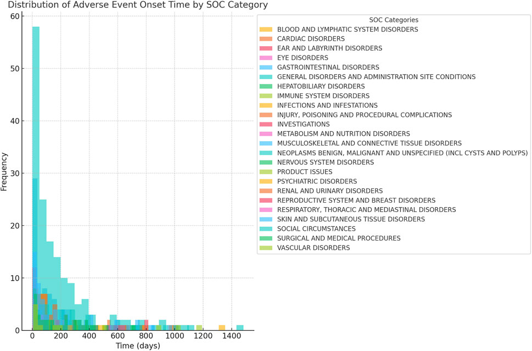Click the x-axis tick label 600

click(x=117, y=336)
